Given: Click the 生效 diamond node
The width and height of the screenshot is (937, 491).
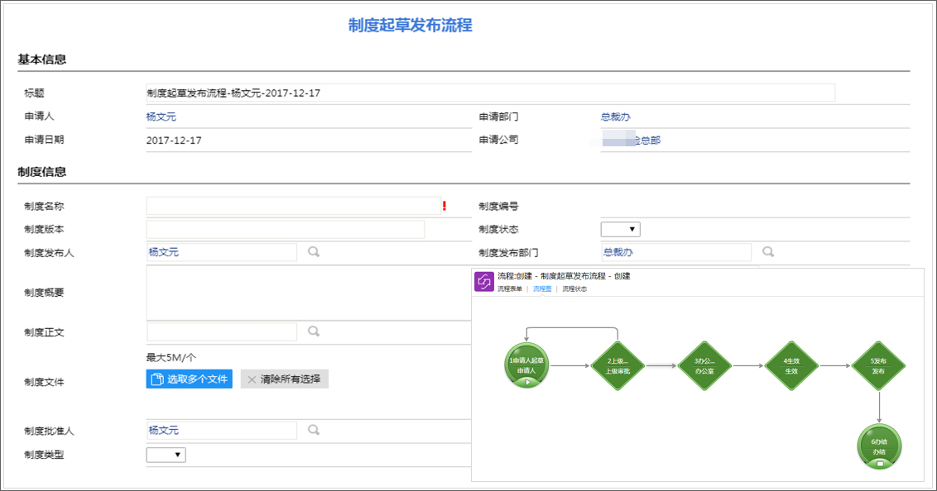Looking at the screenshot, I should [790, 364].
